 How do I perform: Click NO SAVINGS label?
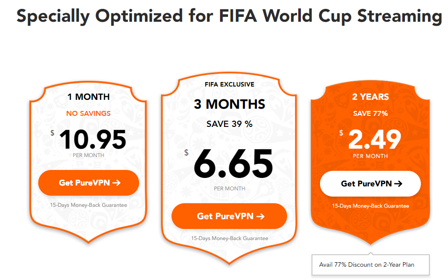pyautogui.click(x=88, y=114)
